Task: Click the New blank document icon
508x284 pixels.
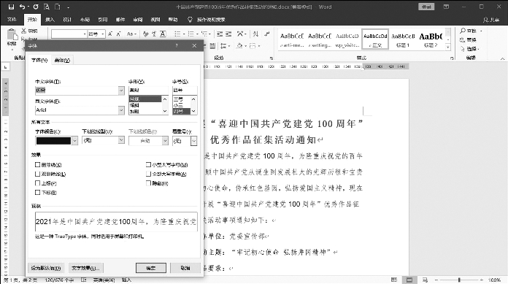Action: 58,7
